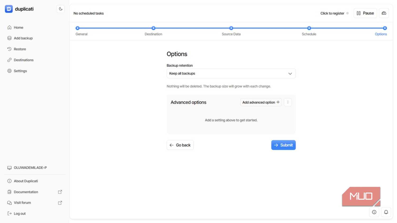Go to the Schedule step marker
The height and width of the screenshot is (223, 397).
[x=309, y=28]
